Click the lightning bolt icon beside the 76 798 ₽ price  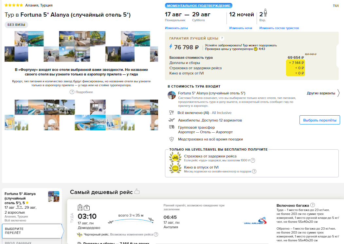pyautogui.click(x=171, y=46)
